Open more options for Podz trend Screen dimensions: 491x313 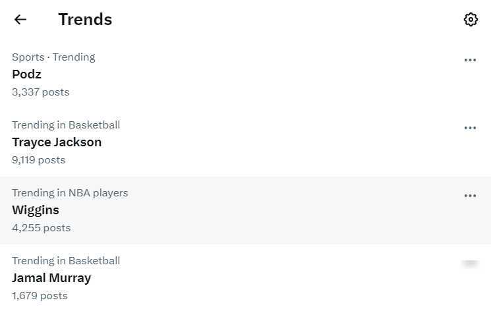[470, 60]
